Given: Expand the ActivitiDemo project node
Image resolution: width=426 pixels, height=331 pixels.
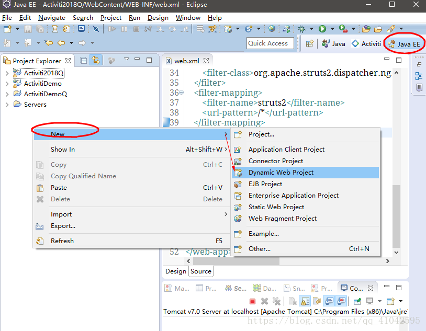Looking at the screenshot, I should tap(7, 84).
